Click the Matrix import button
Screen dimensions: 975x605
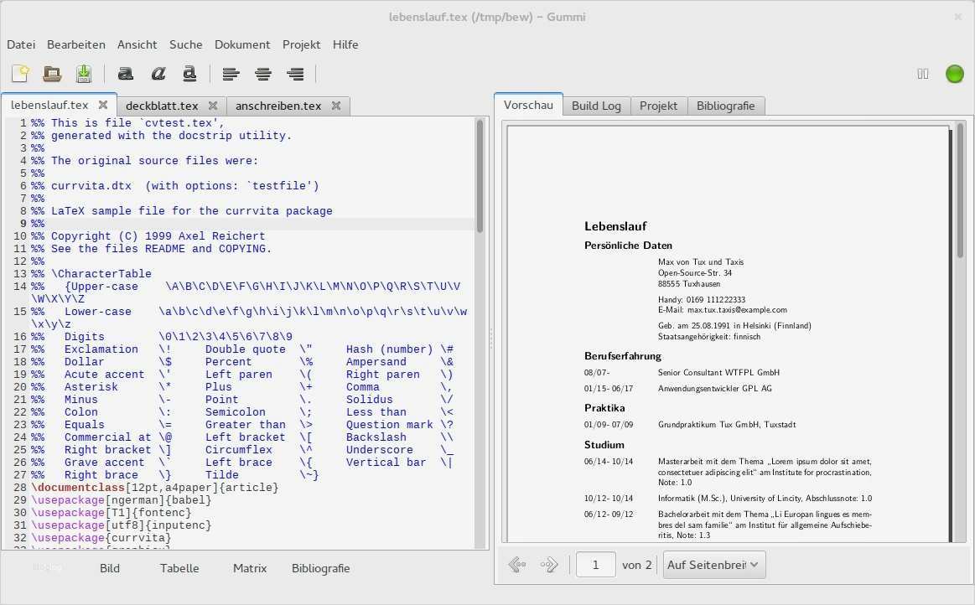pos(250,568)
